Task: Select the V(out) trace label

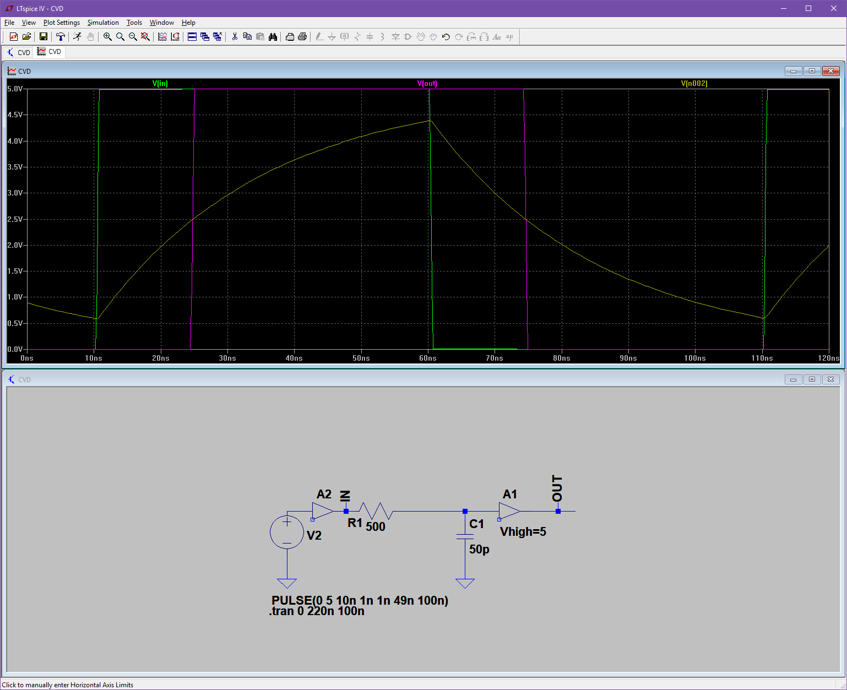Action: [427, 84]
